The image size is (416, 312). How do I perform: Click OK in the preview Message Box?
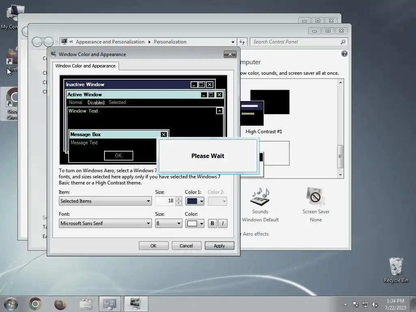click(118, 156)
